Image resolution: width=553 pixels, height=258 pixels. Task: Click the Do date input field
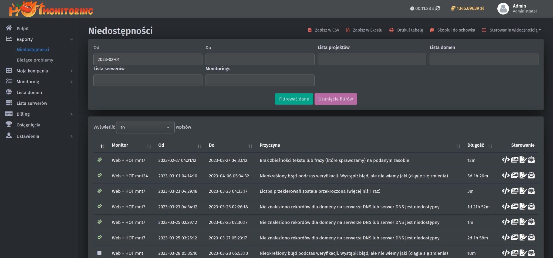click(x=260, y=59)
